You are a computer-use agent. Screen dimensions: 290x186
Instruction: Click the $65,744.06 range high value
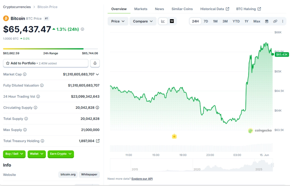(90, 53)
